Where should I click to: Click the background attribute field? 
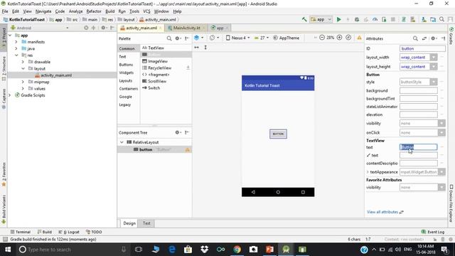419,90
